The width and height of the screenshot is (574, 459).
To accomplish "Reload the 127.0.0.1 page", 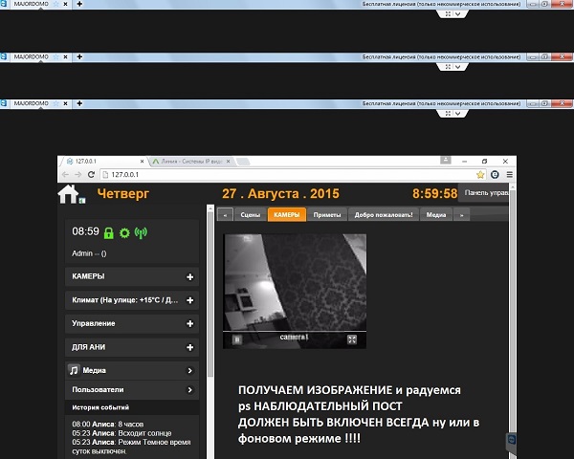I will pyautogui.click(x=91, y=175).
